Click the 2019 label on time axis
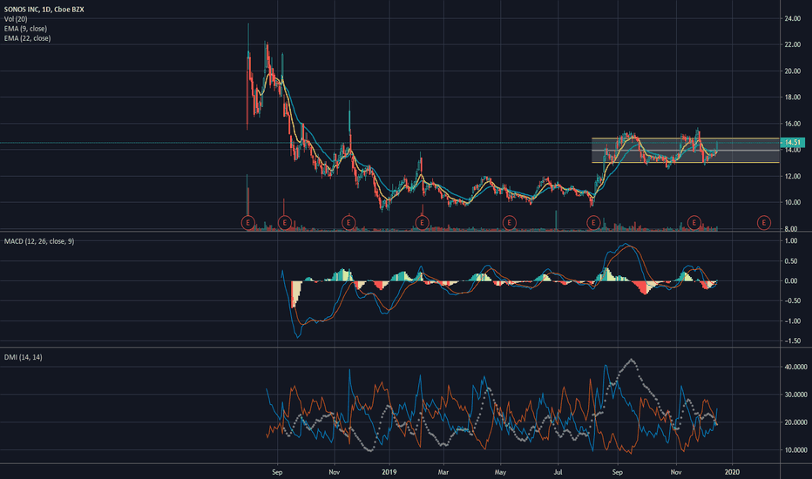 (389, 472)
